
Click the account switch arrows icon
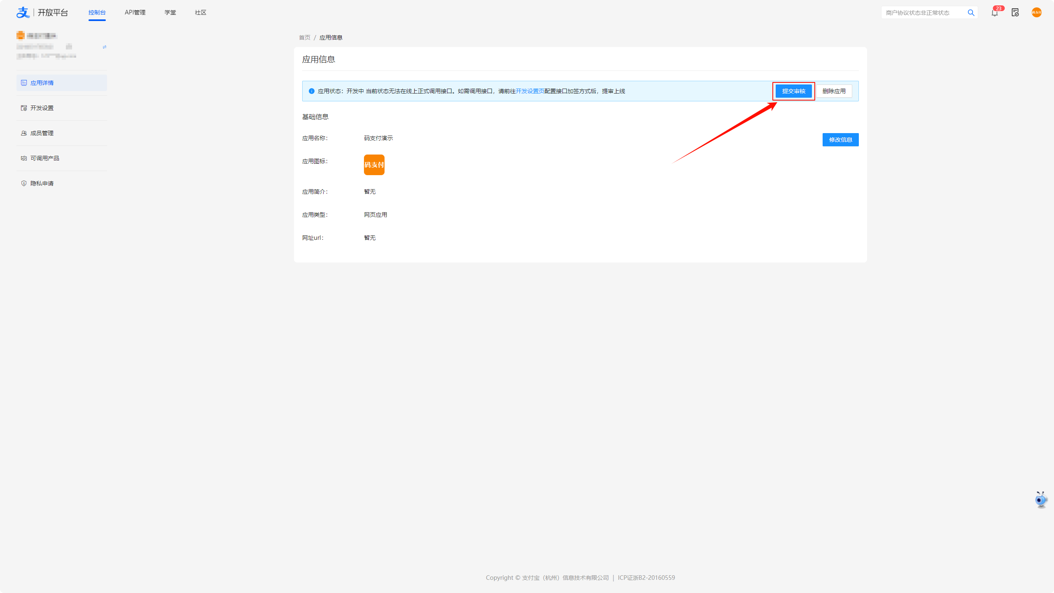[105, 47]
